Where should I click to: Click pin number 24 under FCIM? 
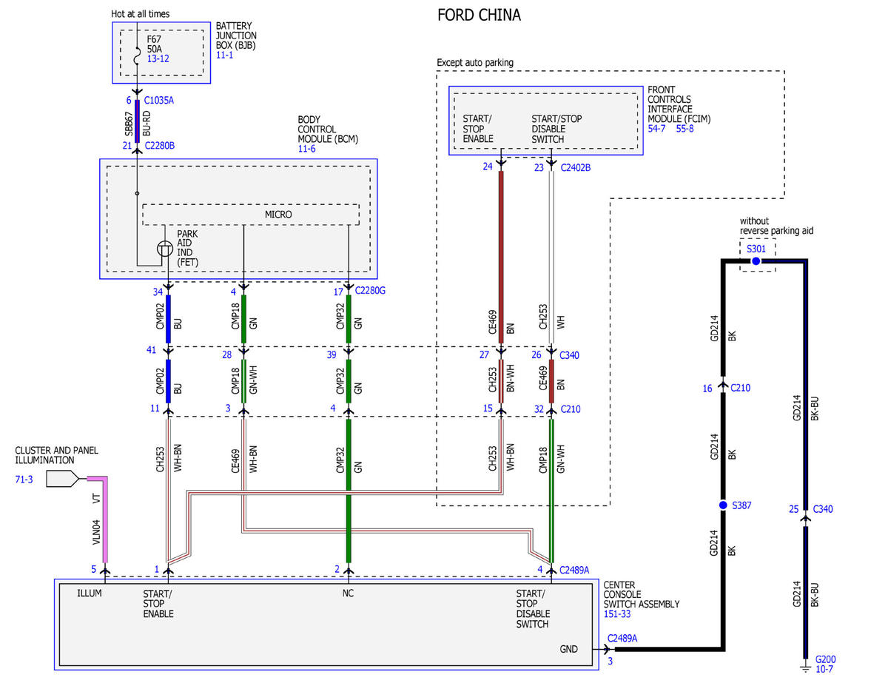coord(488,167)
